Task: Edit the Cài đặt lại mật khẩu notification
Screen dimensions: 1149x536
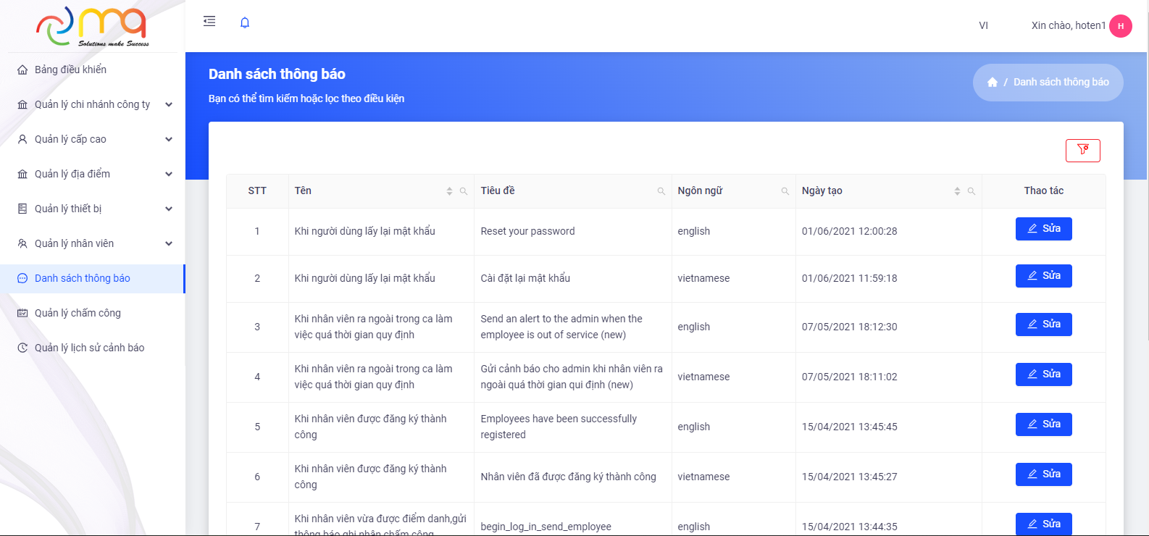Action: pyautogui.click(x=1043, y=276)
